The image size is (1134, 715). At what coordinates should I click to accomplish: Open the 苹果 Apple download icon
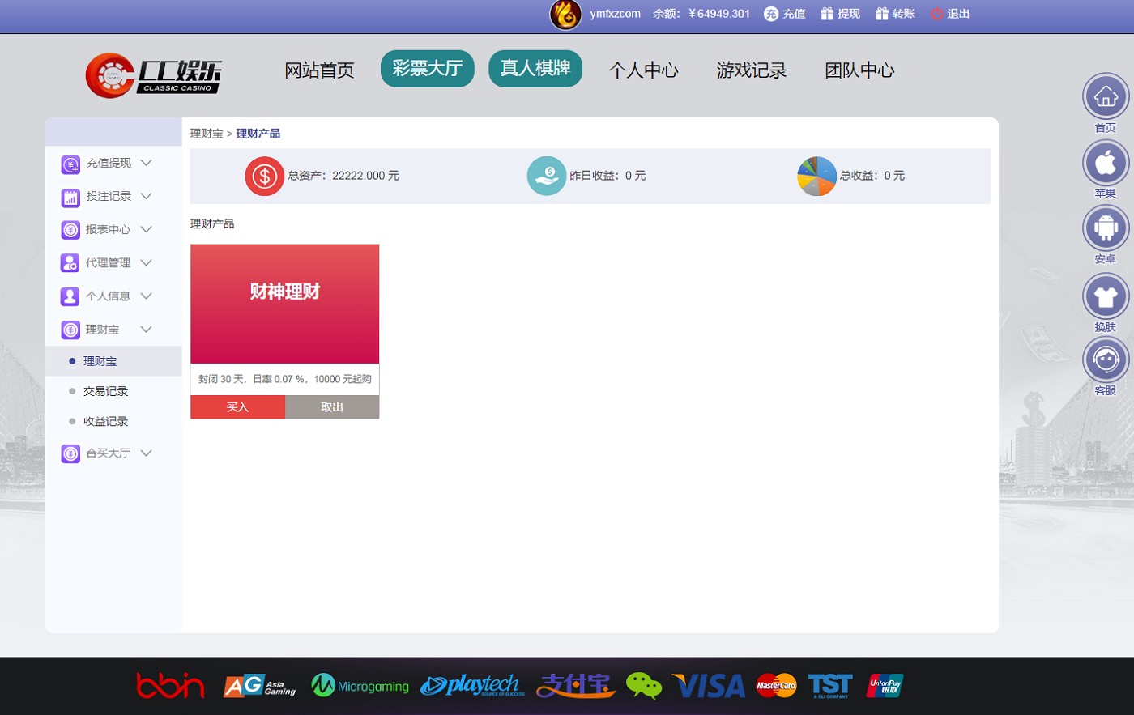point(1105,163)
